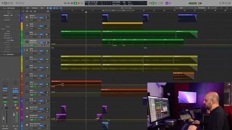This screenshot has height=130, width=232.
Task: Click the TAMB track's tambourine icon
Action: click(27, 25)
